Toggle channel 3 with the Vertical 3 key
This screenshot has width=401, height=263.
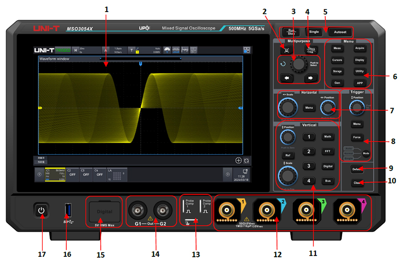point(309,166)
